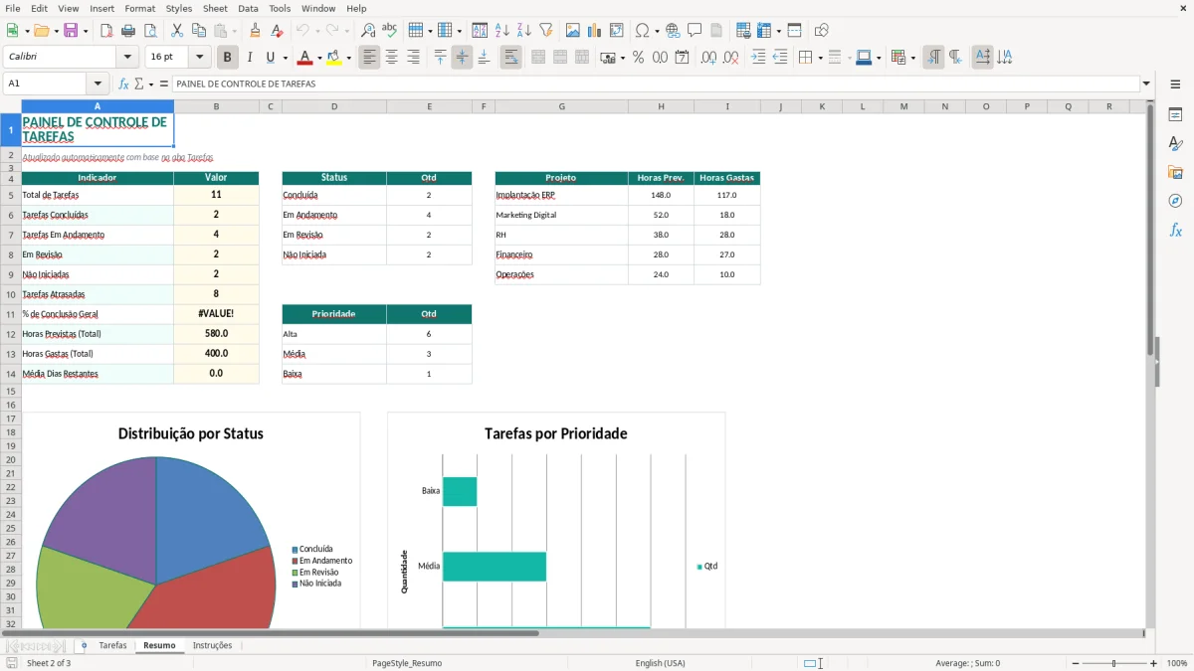Sort descending Z to A
Image resolution: width=1194 pixels, height=671 pixels.
coord(523,31)
